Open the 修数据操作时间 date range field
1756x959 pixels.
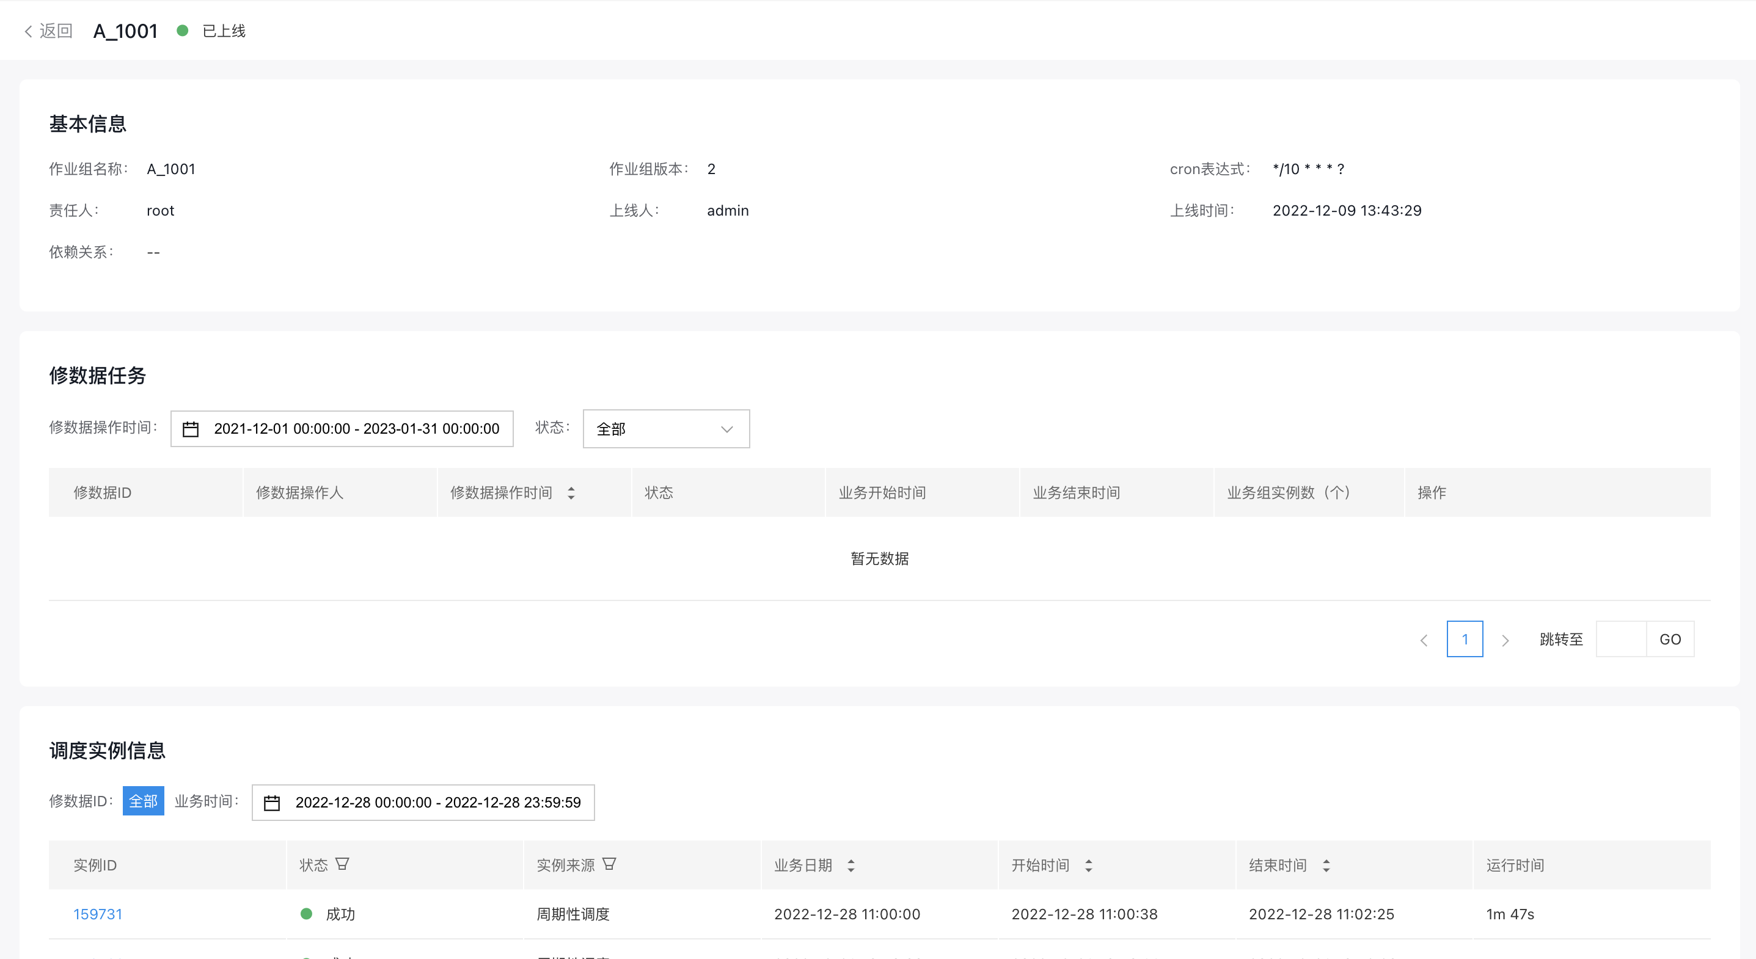click(x=342, y=429)
